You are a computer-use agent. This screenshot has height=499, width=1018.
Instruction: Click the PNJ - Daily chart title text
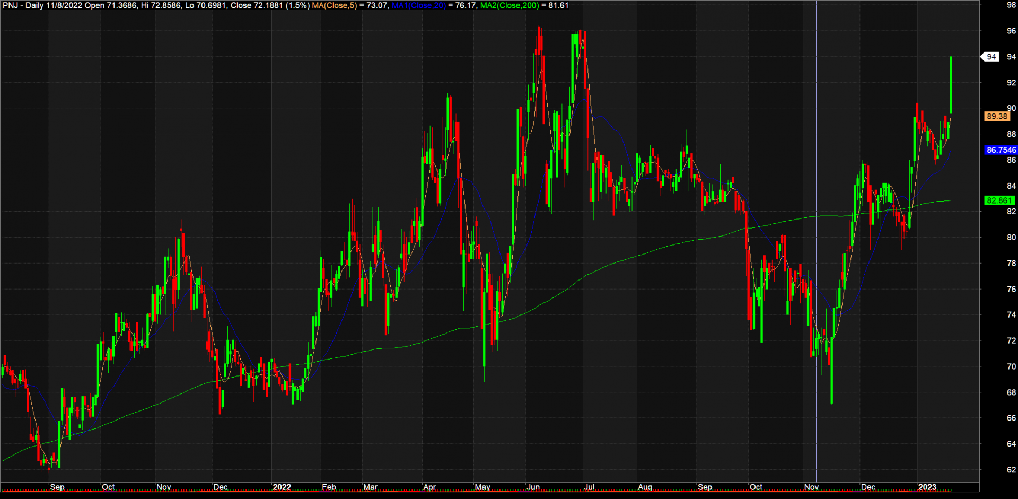tap(22, 6)
